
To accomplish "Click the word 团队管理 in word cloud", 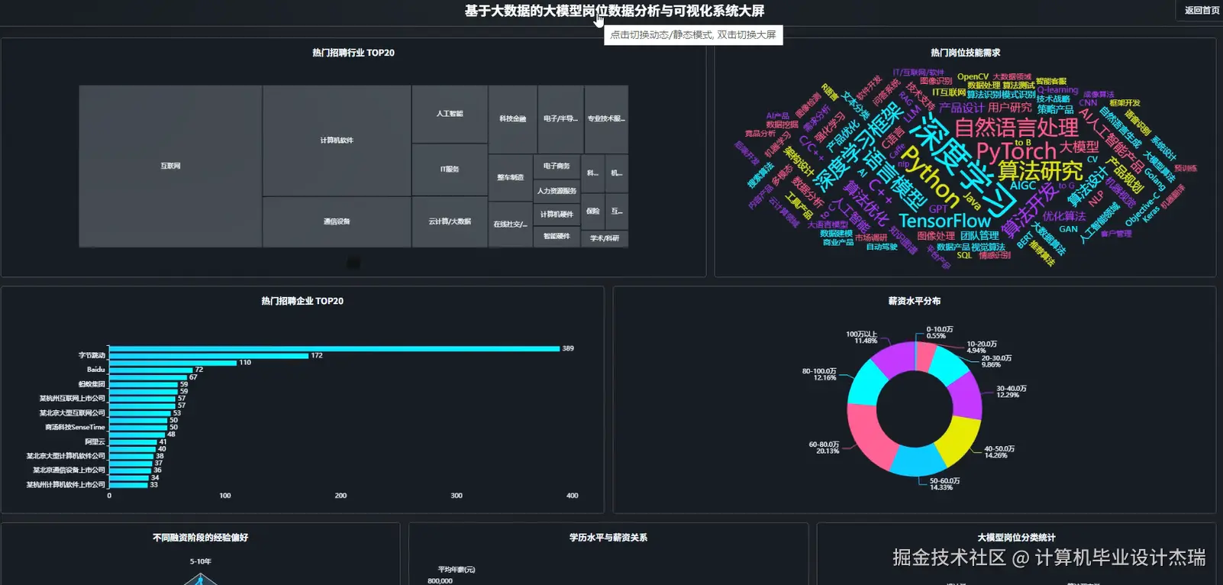I will point(979,235).
